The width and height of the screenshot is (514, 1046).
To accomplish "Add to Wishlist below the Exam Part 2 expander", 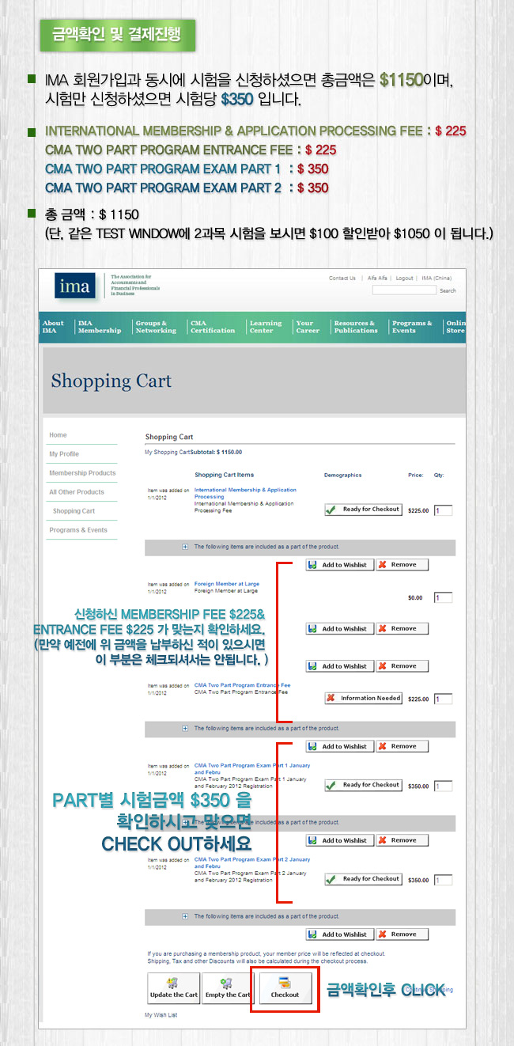I will (339, 934).
